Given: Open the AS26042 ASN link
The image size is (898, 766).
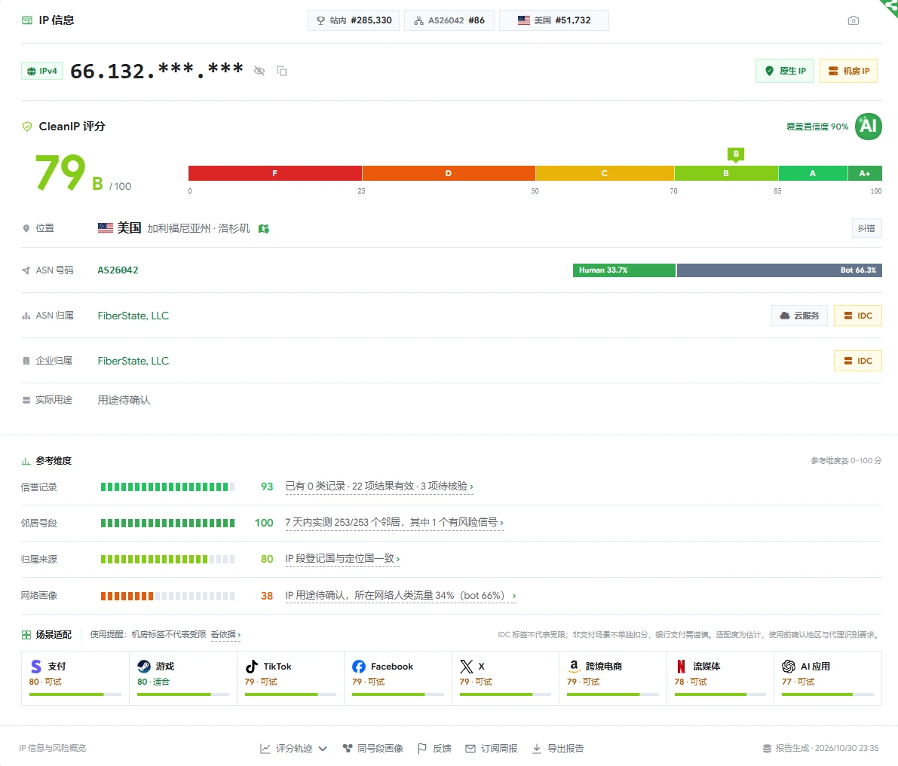Looking at the screenshot, I should (118, 270).
